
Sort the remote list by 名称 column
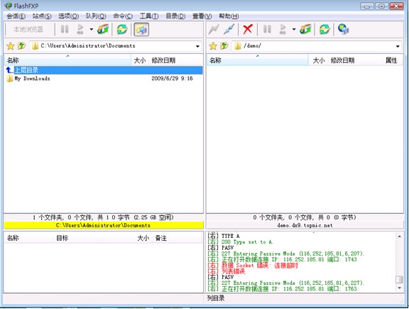258,60
